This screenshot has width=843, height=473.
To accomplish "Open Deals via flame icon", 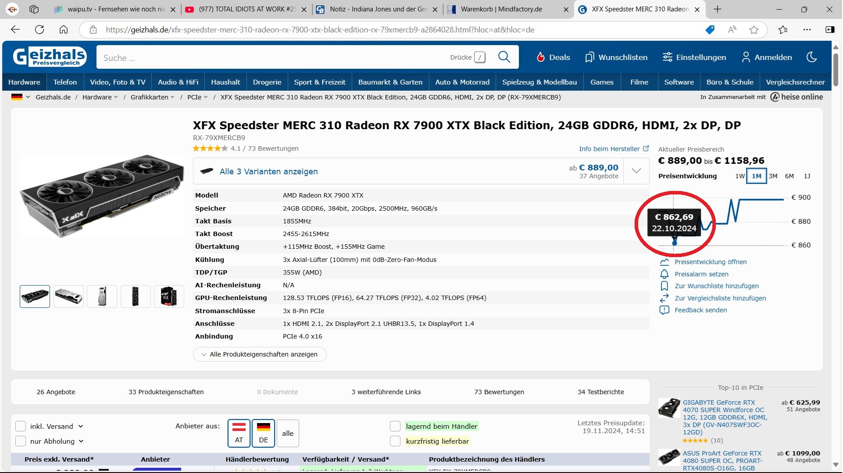I will click(x=541, y=57).
